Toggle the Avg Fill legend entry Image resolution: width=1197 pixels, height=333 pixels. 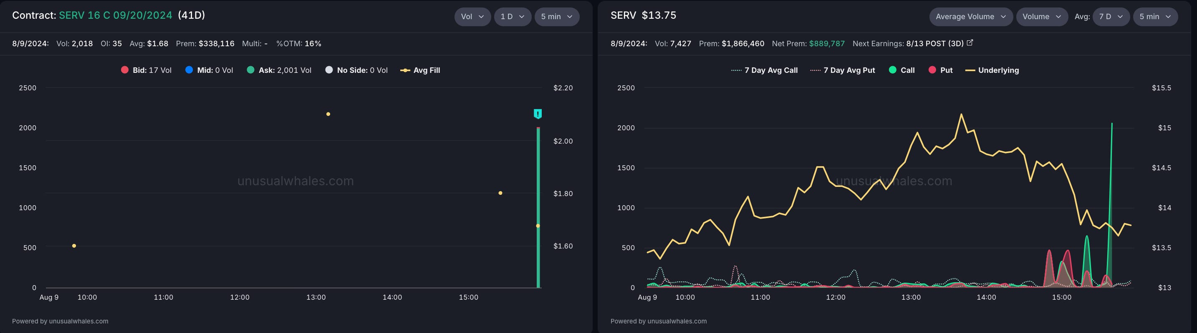coord(420,70)
